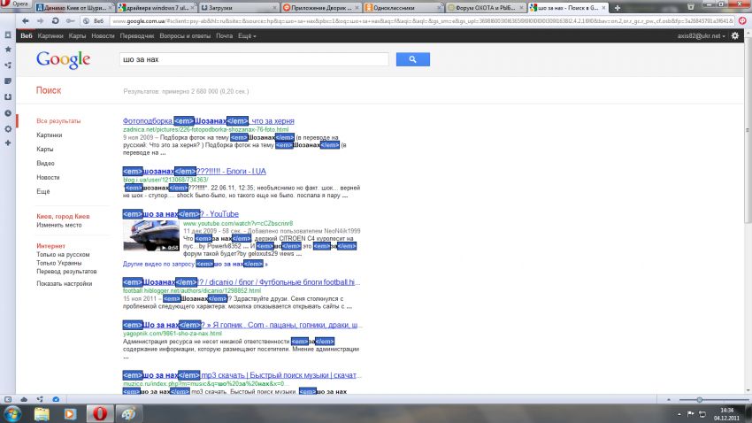This screenshot has height=423, width=752.
Task: Open the sidebar gear panel icon
Action: [x=8, y=129]
